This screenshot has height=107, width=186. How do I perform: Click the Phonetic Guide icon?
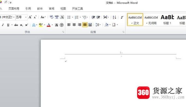56,17
